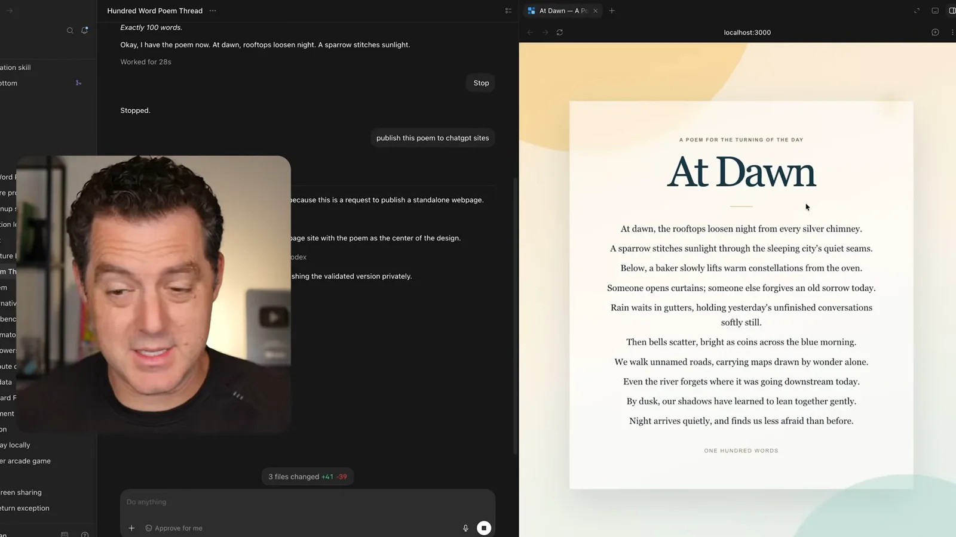Open the task list icon in thread header

tap(508, 11)
